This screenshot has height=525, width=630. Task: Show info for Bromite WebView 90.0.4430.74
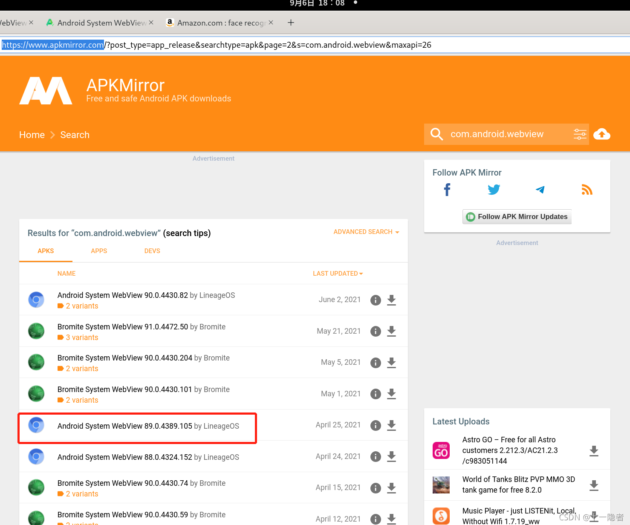(x=376, y=488)
